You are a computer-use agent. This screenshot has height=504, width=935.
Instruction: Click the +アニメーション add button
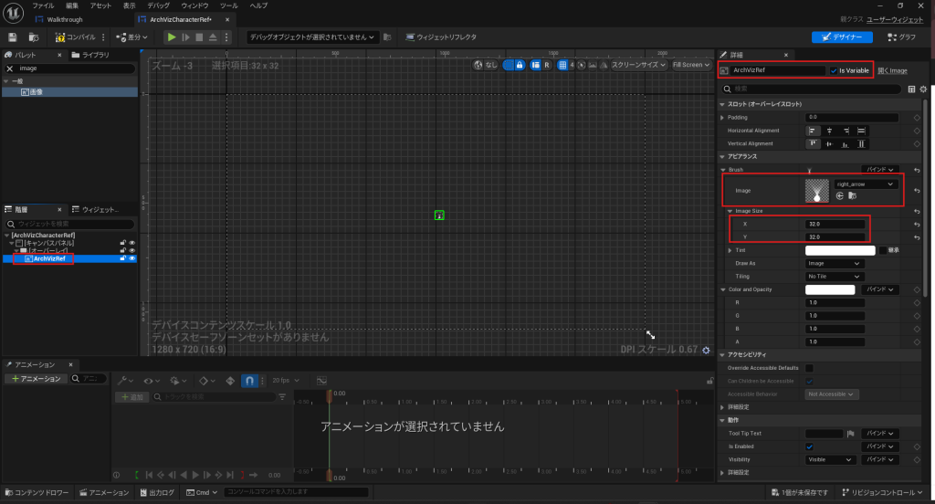[x=37, y=379]
